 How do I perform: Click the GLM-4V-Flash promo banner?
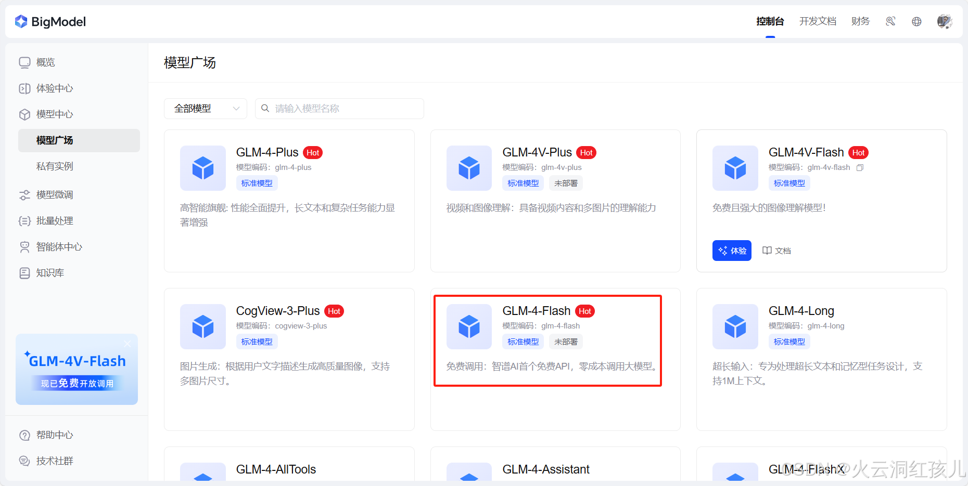tap(77, 369)
